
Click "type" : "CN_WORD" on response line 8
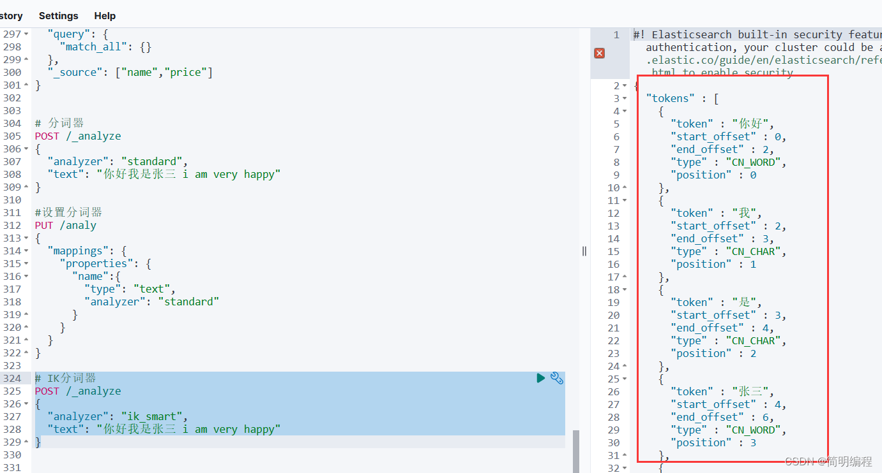pyautogui.click(x=729, y=162)
